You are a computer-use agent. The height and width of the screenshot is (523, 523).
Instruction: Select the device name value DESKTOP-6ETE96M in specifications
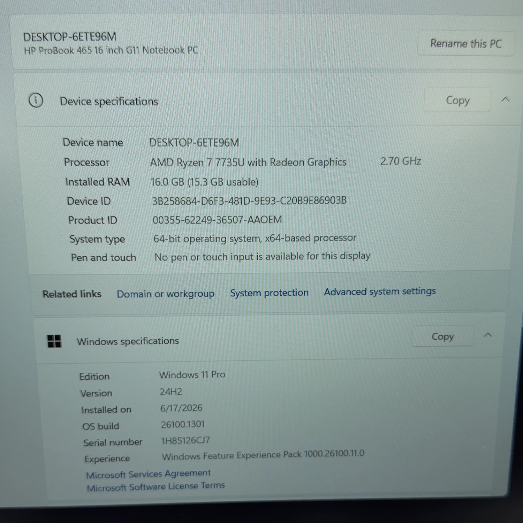click(194, 143)
